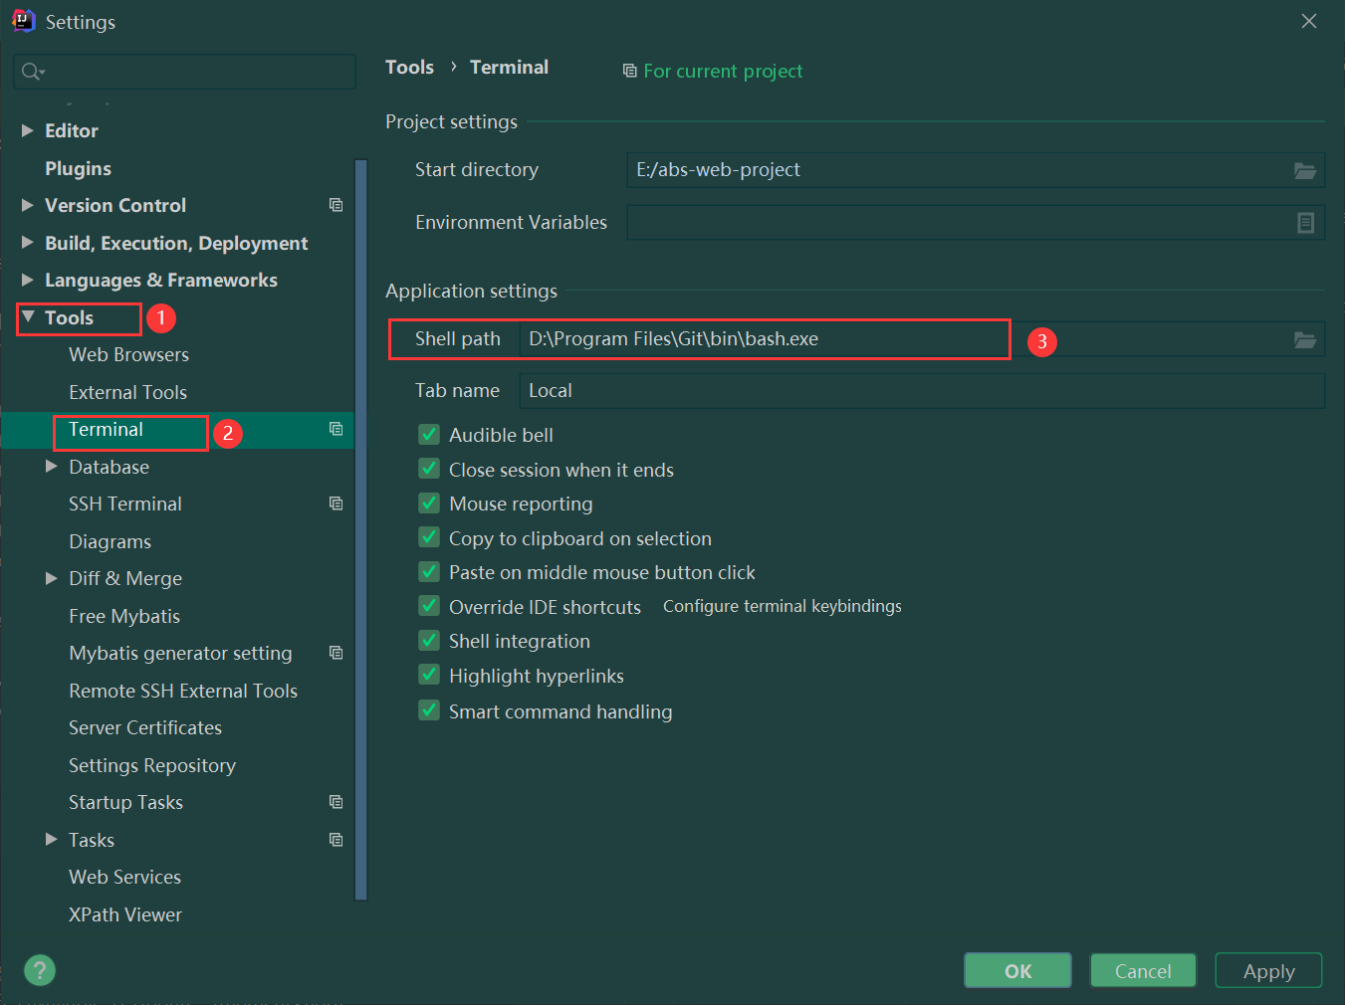Screen dimensions: 1345x1005
Task: Expand the Diff & Merge arrow
Action: [x=52, y=578]
